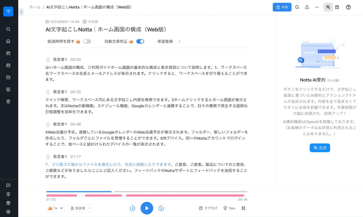The width and height of the screenshot is (363, 217).
Task: Open the notes panel icon
Action: point(337,7)
